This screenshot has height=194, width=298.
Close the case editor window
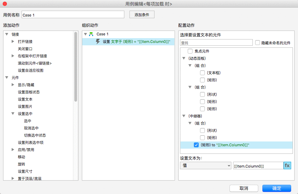coord(5,4)
